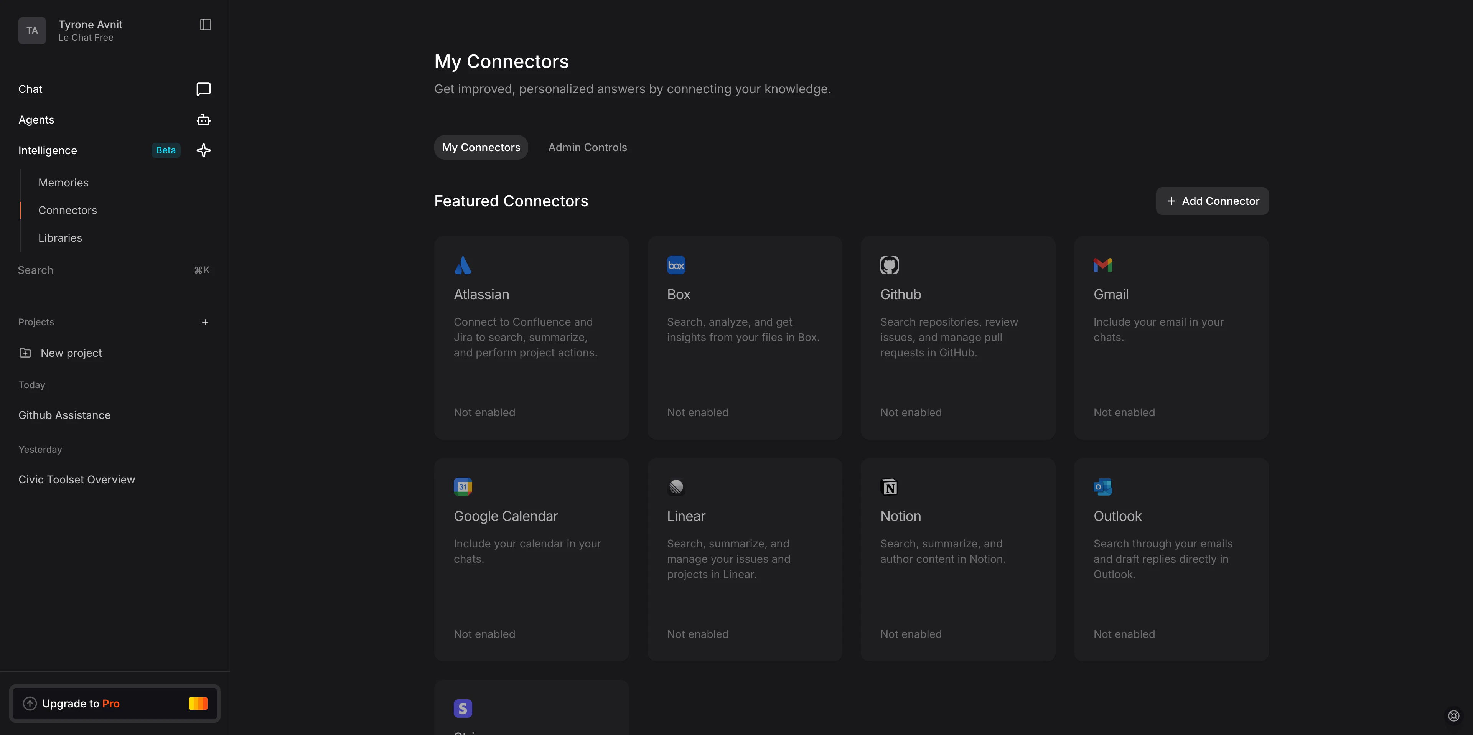Click Upgrade to Pro
1473x735 pixels.
[x=114, y=704]
